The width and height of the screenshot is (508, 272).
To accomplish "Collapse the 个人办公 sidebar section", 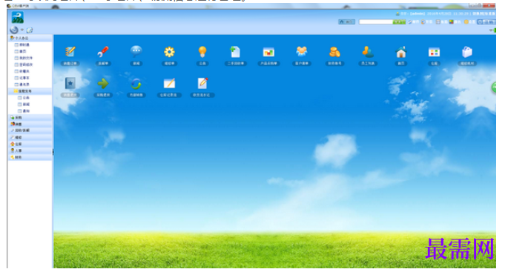I will [30, 38].
